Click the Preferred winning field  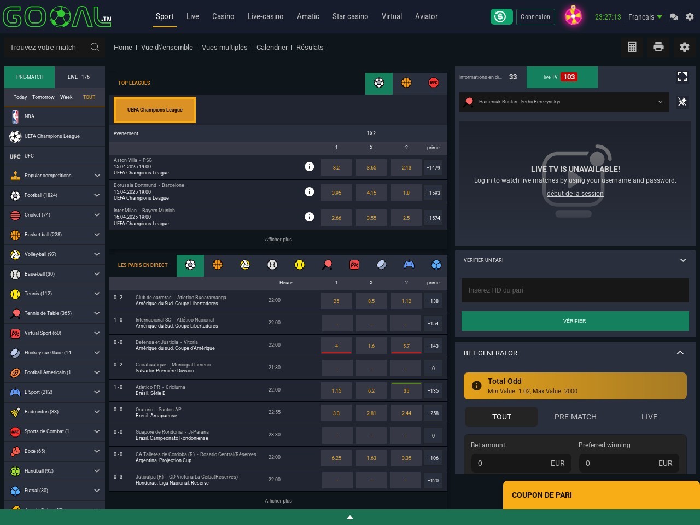pyautogui.click(x=629, y=463)
